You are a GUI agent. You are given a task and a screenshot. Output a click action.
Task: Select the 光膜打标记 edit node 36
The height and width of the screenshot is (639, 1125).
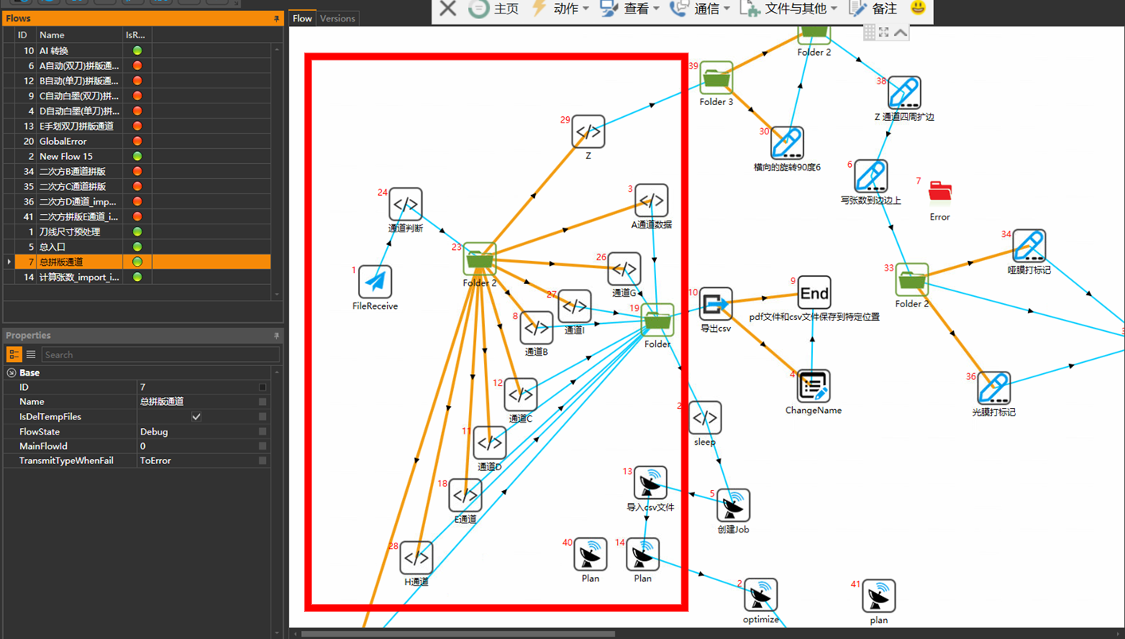(994, 388)
